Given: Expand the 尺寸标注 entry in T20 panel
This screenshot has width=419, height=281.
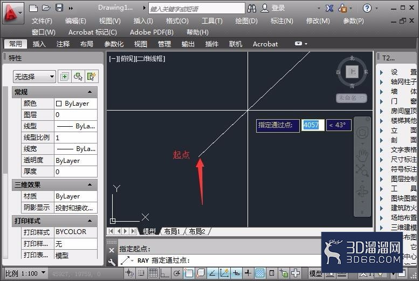Looking at the screenshot, I should [x=382, y=160].
